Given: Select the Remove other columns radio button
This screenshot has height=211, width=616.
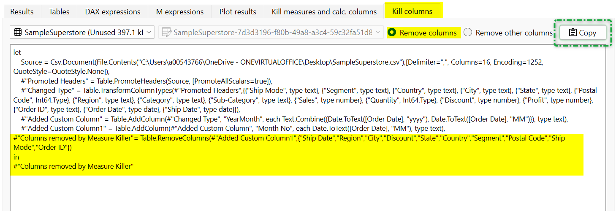Looking at the screenshot, I should coord(468,32).
